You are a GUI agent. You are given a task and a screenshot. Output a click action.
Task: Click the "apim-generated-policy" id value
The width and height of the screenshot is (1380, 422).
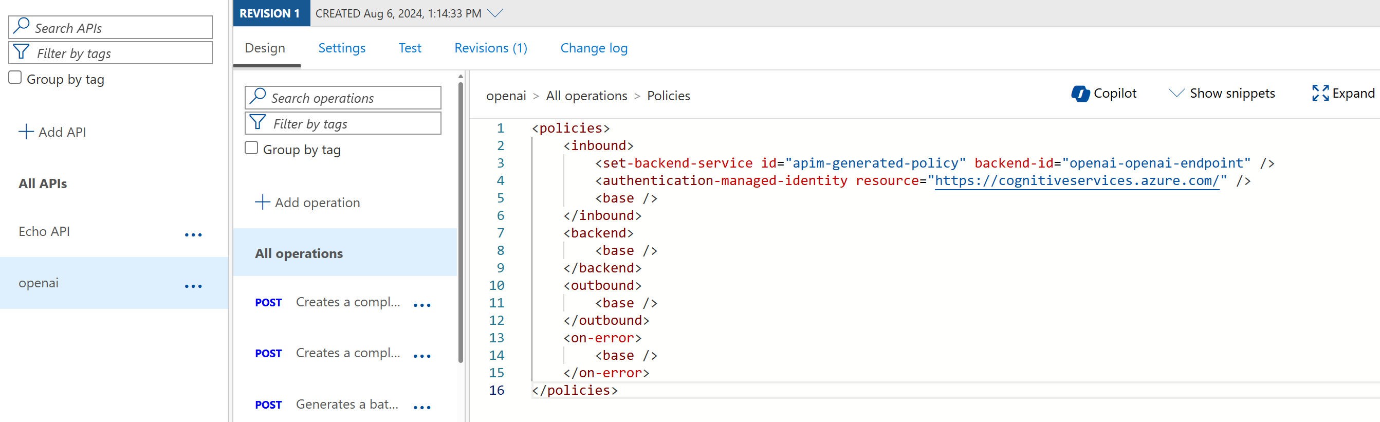pos(875,163)
